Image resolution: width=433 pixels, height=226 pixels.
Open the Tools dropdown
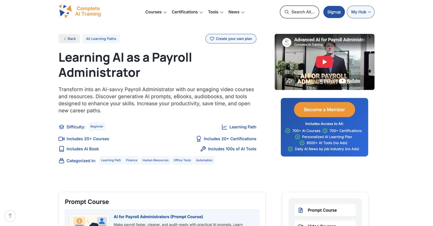216,12
